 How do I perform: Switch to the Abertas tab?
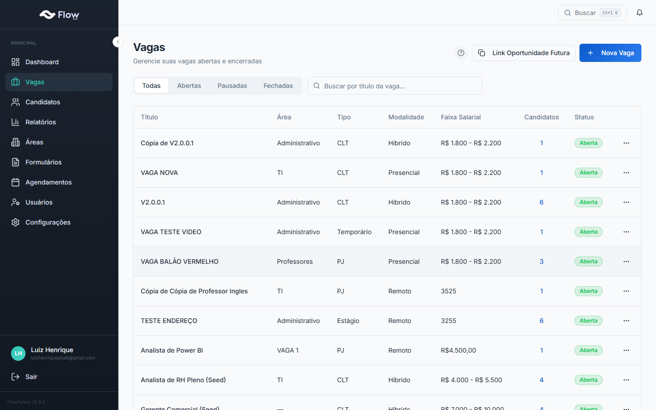[x=189, y=86]
